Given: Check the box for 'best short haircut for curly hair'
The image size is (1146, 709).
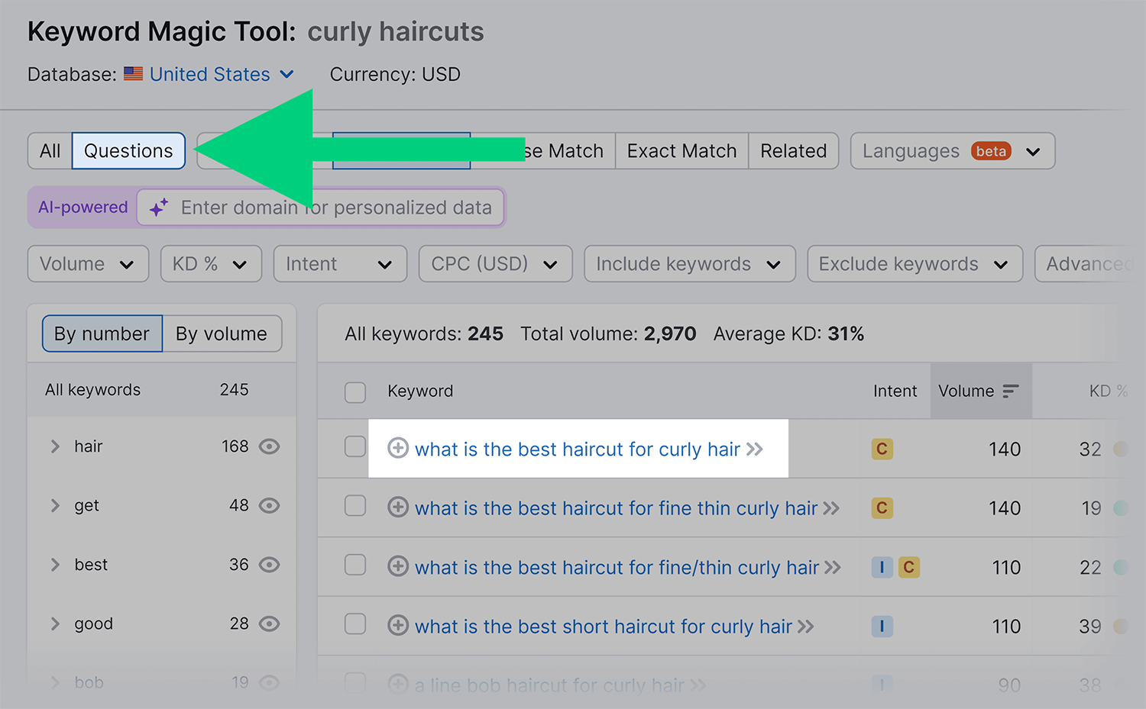Looking at the screenshot, I should (355, 624).
